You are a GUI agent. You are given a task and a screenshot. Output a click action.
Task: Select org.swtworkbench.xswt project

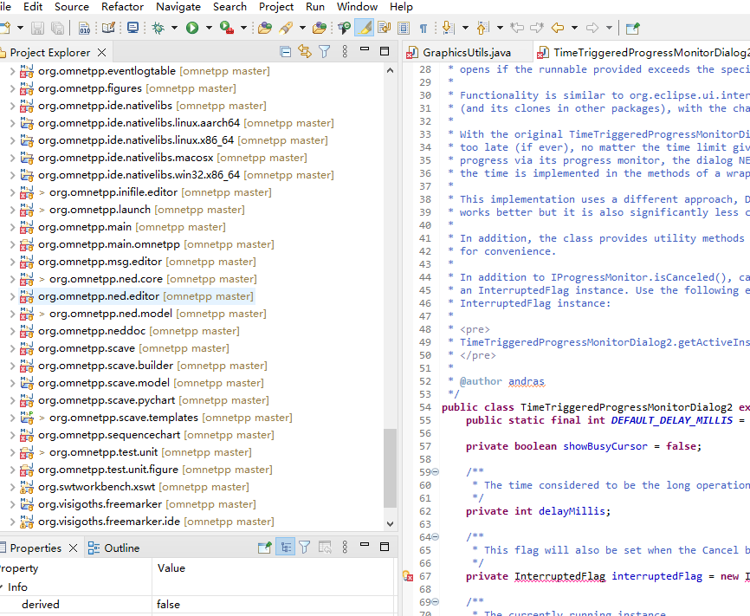pyautogui.click(x=97, y=487)
